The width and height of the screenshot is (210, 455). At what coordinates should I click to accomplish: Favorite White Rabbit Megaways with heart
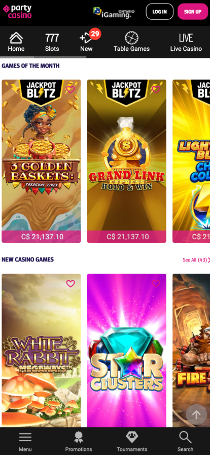click(x=71, y=283)
